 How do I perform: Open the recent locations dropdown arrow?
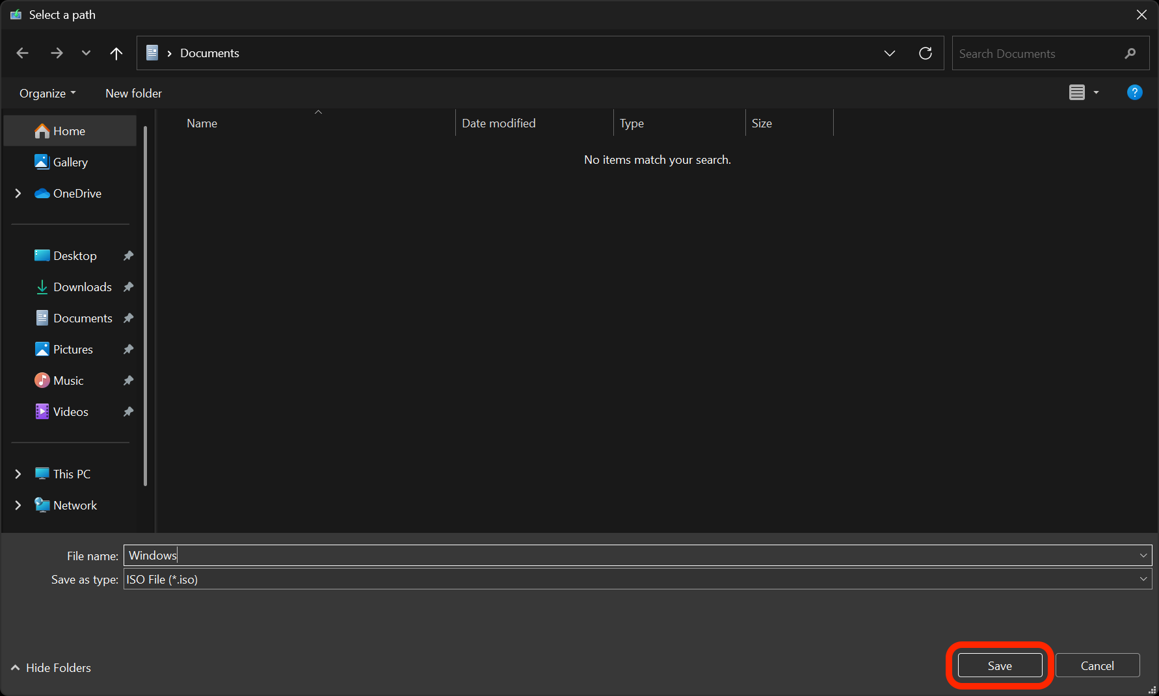click(86, 53)
